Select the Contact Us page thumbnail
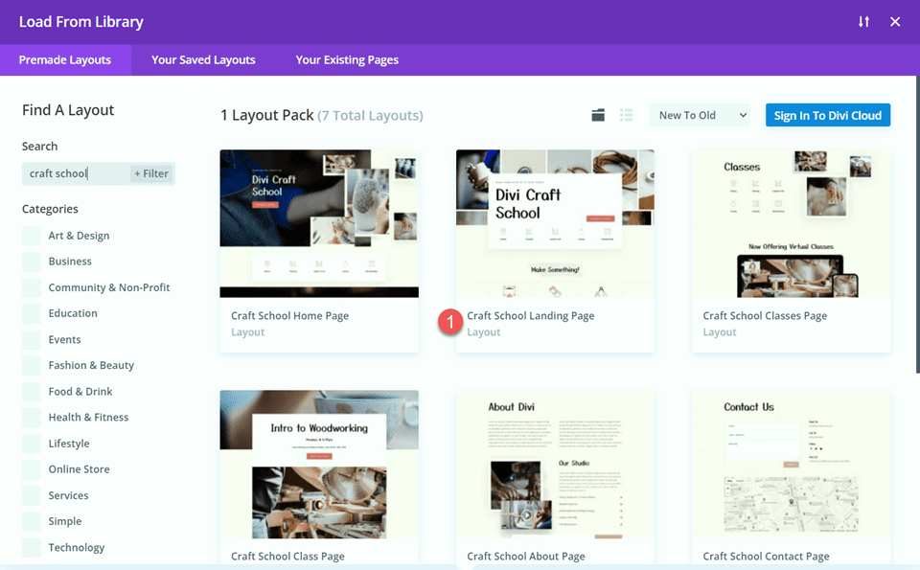 [x=791, y=465]
